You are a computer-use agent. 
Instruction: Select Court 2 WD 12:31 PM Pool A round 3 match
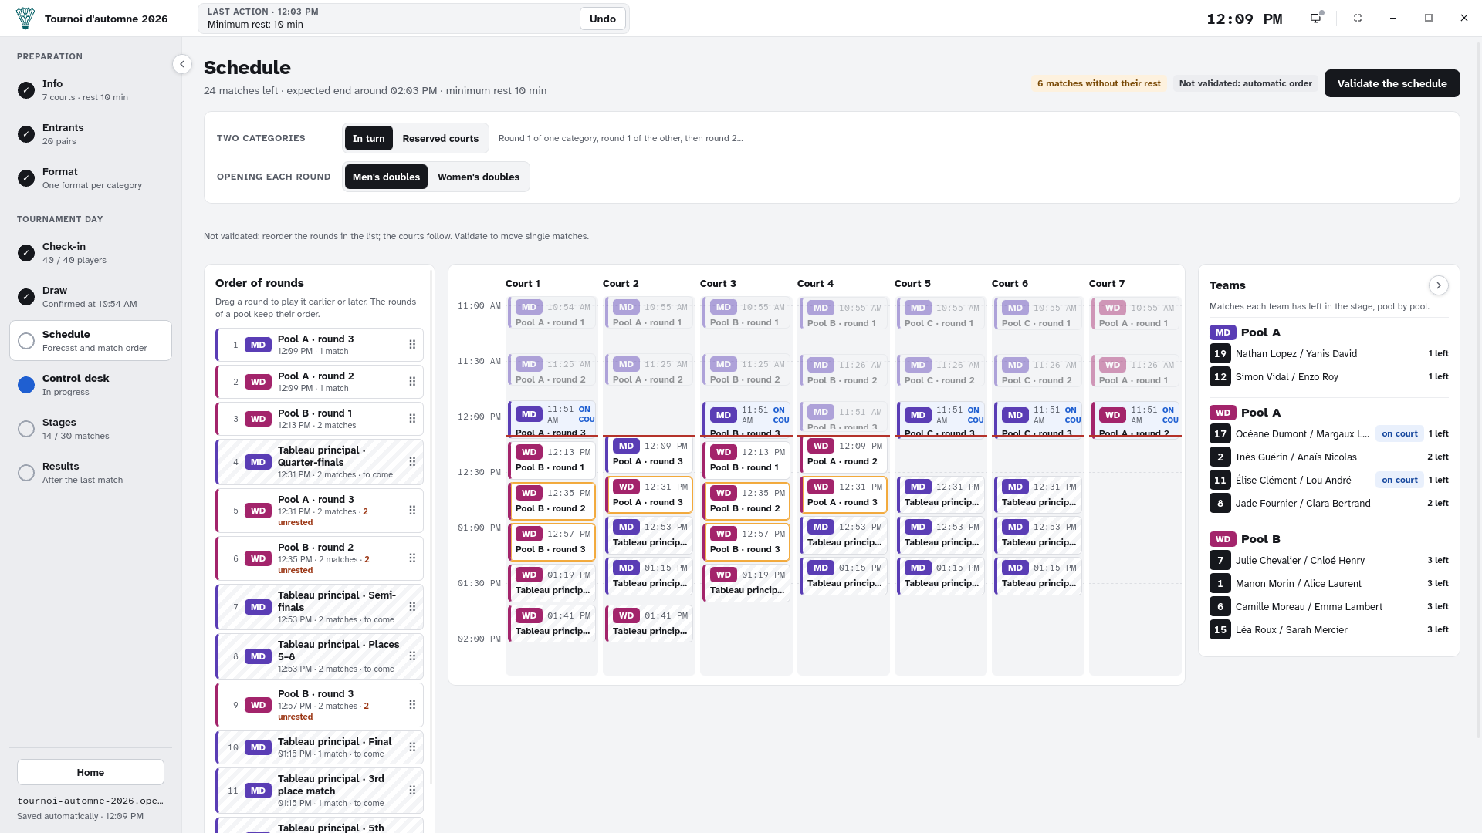click(x=649, y=494)
